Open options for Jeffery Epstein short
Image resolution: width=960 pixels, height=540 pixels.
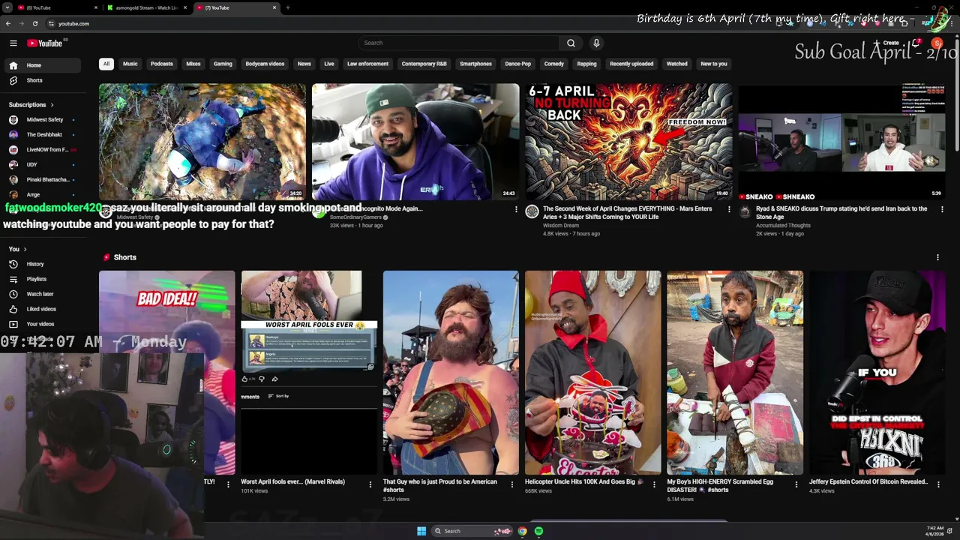(x=938, y=484)
